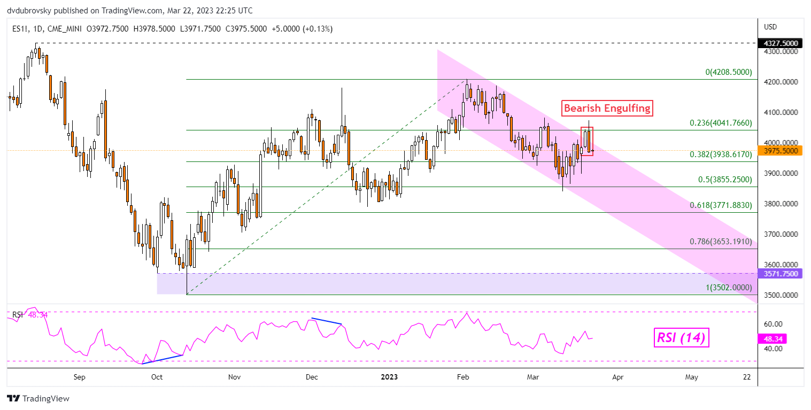Click the RSI value 48.34 in legend
The width and height of the screenshot is (811, 410).
pyautogui.click(x=38, y=315)
